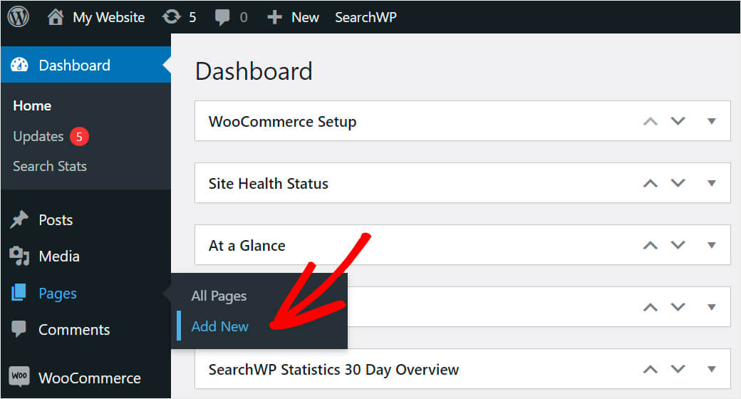Move Site Health Status widget up

click(x=651, y=183)
